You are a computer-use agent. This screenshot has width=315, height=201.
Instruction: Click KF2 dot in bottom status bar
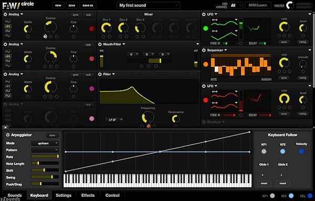291,196
